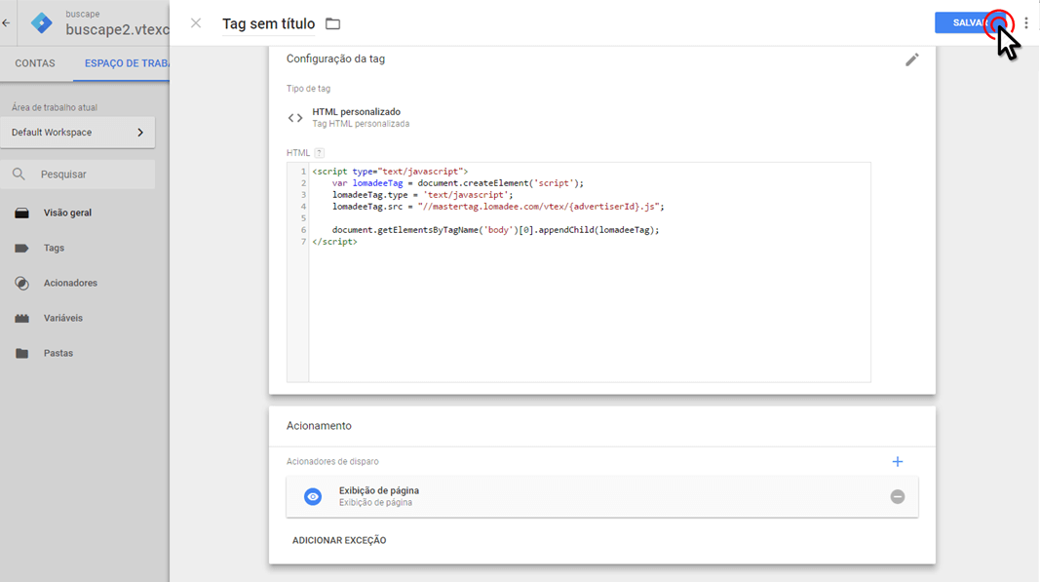Click the Visão geral briefcase icon
The width and height of the screenshot is (1040, 582).
pos(21,213)
